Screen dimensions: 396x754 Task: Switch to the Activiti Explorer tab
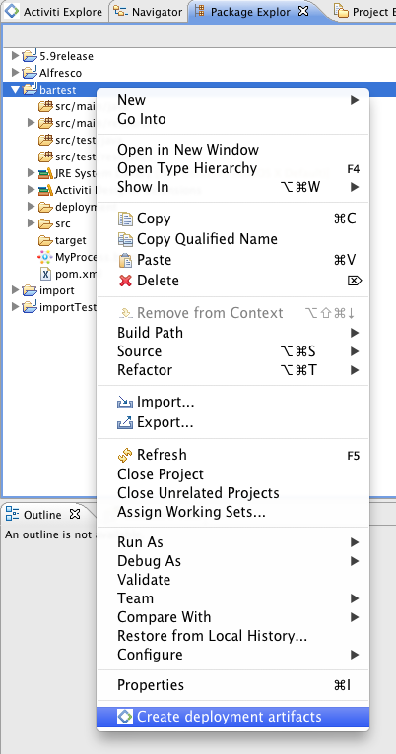tap(55, 12)
